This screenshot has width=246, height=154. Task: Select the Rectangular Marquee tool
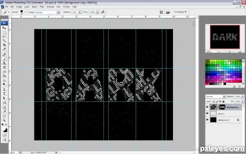coord(4,32)
